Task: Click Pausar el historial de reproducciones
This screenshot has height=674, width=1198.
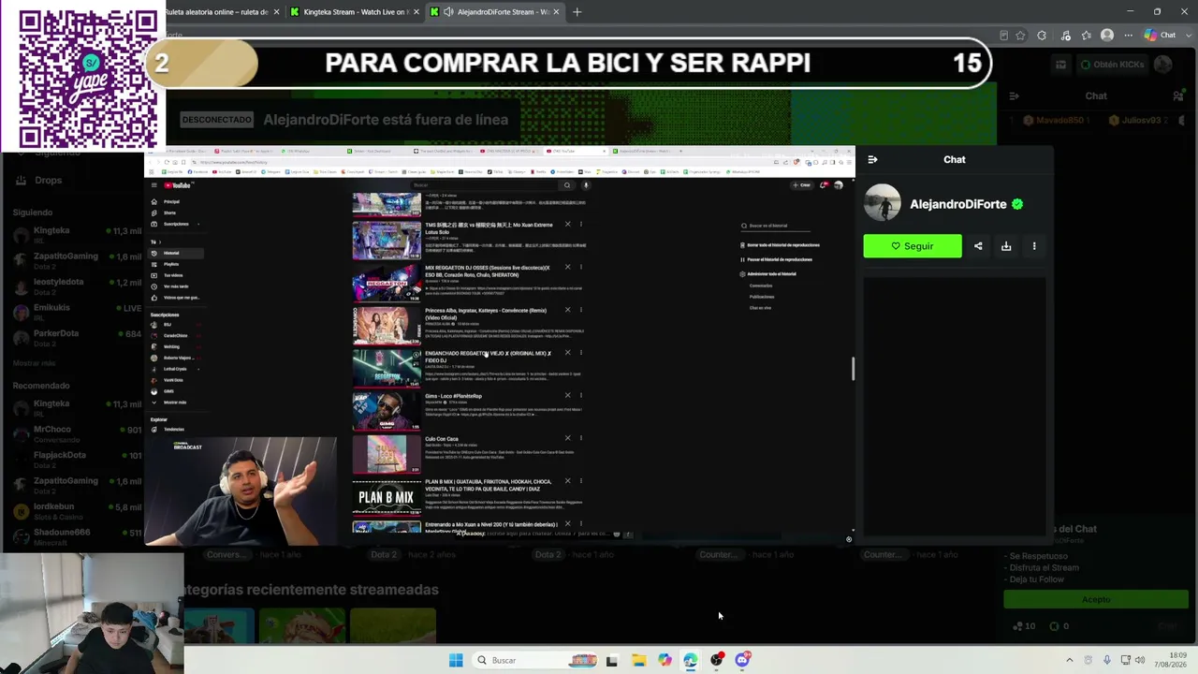Action: coord(777,259)
